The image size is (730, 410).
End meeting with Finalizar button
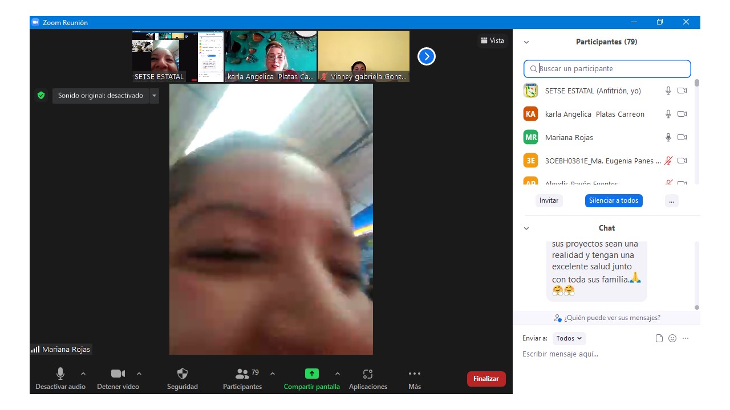click(x=486, y=379)
